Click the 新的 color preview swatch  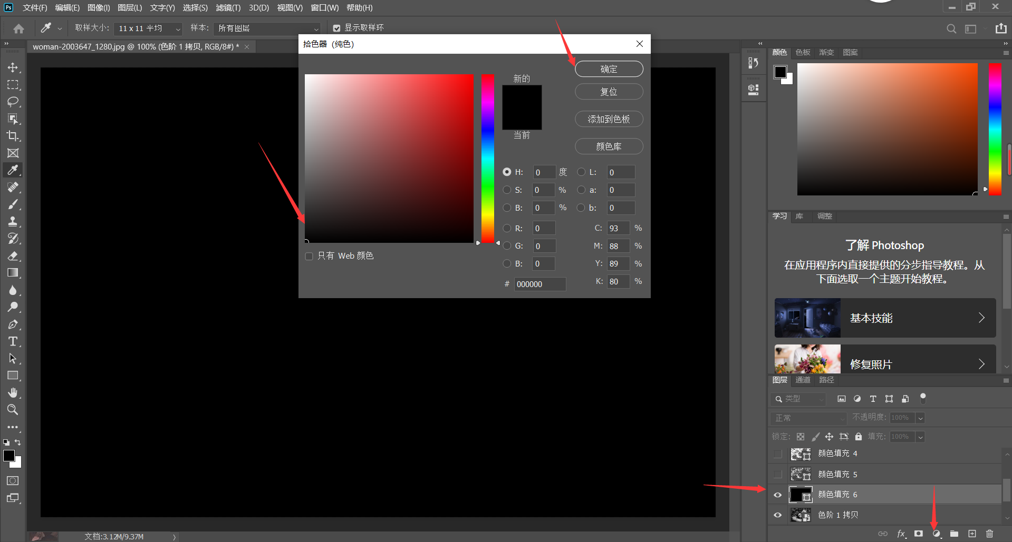click(x=522, y=96)
